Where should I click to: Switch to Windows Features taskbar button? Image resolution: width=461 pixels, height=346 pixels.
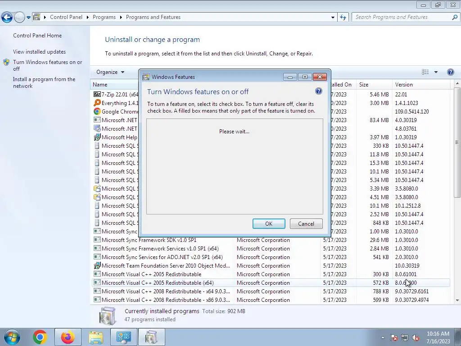pos(151,337)
